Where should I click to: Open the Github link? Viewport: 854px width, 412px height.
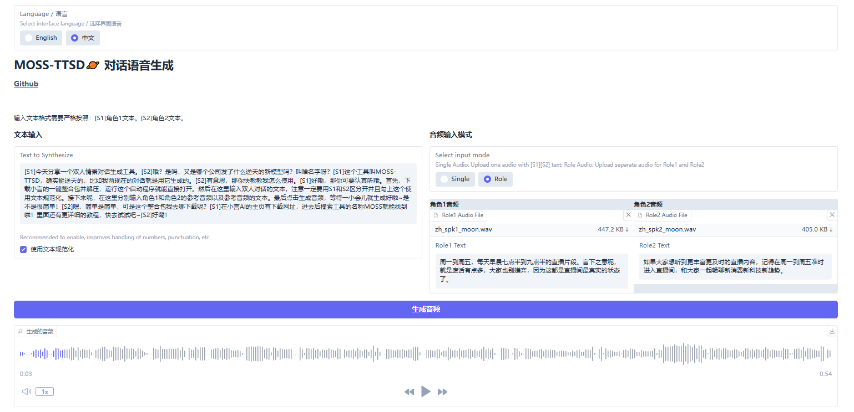pyautogui.click(x=26, y=84)
